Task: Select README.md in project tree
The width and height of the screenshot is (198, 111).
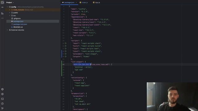Action: pos(18,27)
